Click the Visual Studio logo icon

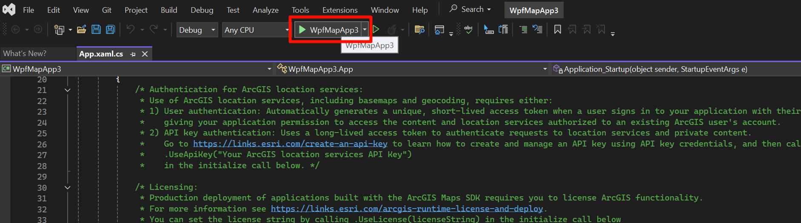9,9
